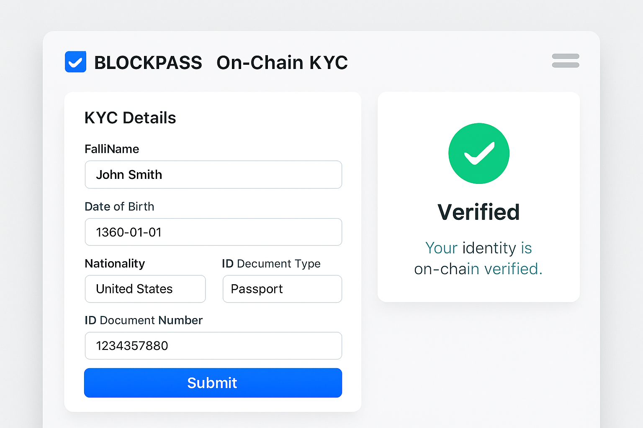This screenshot has height=428, width=643.
Task: Select the blue check square beside BLOCKPASS
Action: coord(75,62)
